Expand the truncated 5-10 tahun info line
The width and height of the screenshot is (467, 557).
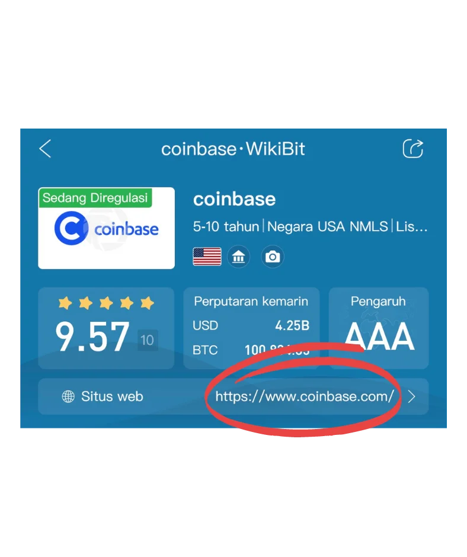[310, 226]
